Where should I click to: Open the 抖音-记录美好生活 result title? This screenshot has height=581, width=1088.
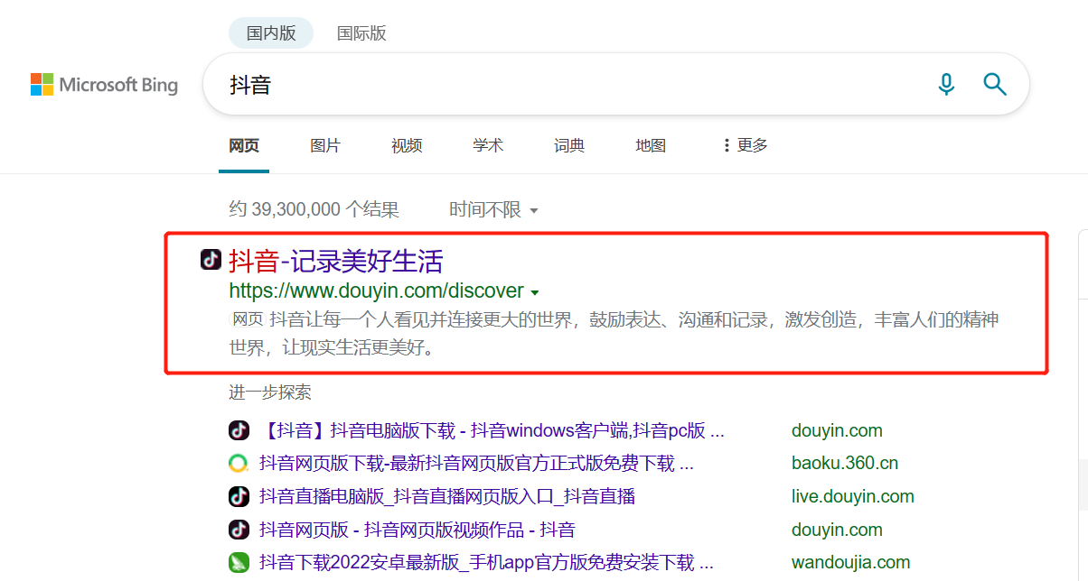[x=336, y=261]
